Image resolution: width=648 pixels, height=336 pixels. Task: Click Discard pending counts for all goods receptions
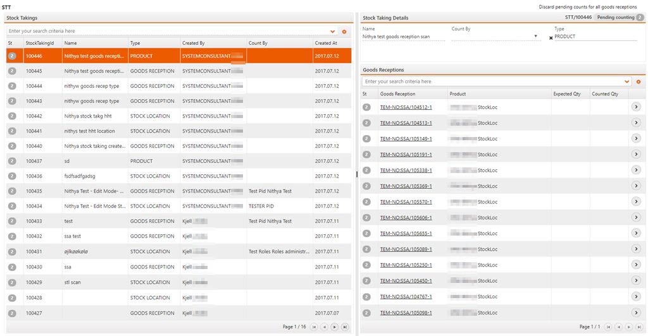[588, 7]
